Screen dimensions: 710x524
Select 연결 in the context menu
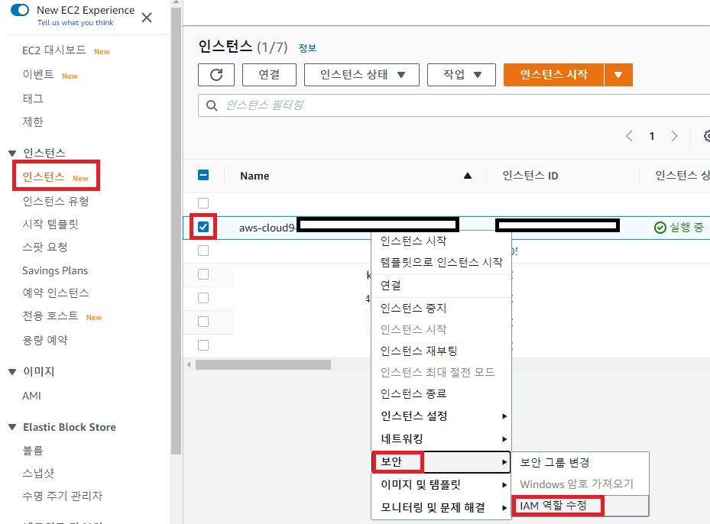pyautogui.click(x=442, y=286)
